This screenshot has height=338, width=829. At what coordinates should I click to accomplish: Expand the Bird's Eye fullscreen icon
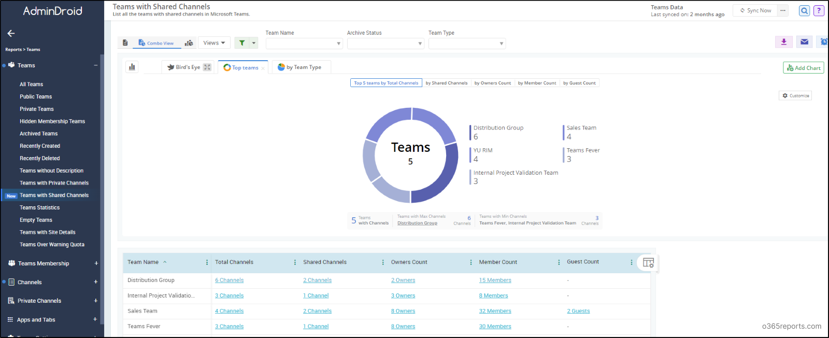coord(207,67)
